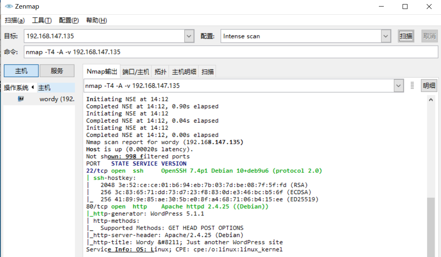
Task: Switch to the 端口/主机 tab
Action: click(x=136, y=72)
